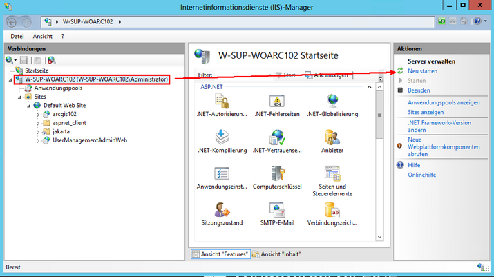The image size is (494, 277).
Task: Expand the UserManagementAdminWeb tree node
Action: click(x=38, y=141)
